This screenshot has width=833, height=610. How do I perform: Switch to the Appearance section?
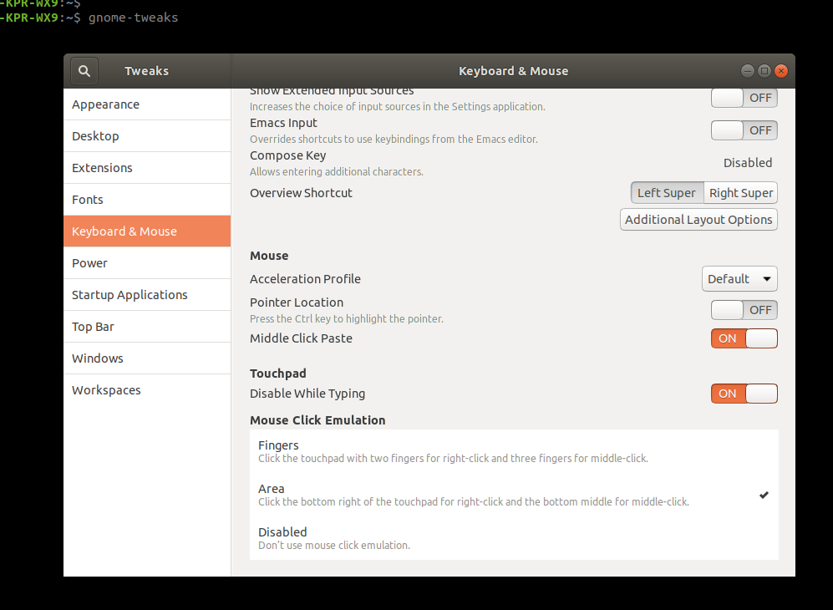[105, 104]
